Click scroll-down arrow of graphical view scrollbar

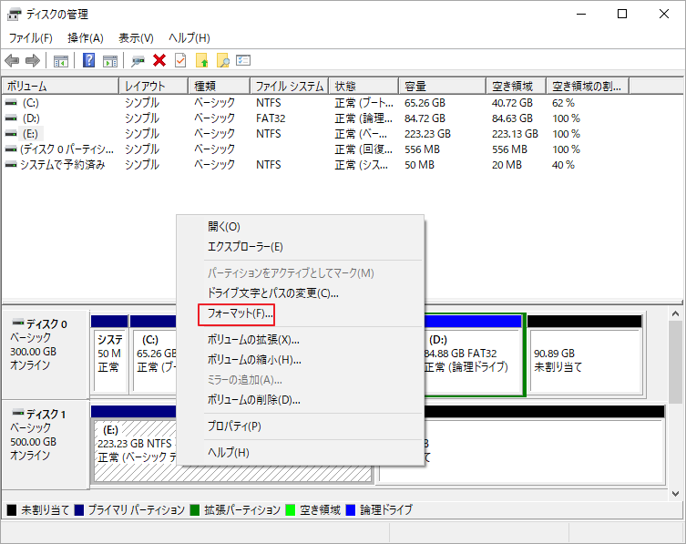(x=675, y=494)
